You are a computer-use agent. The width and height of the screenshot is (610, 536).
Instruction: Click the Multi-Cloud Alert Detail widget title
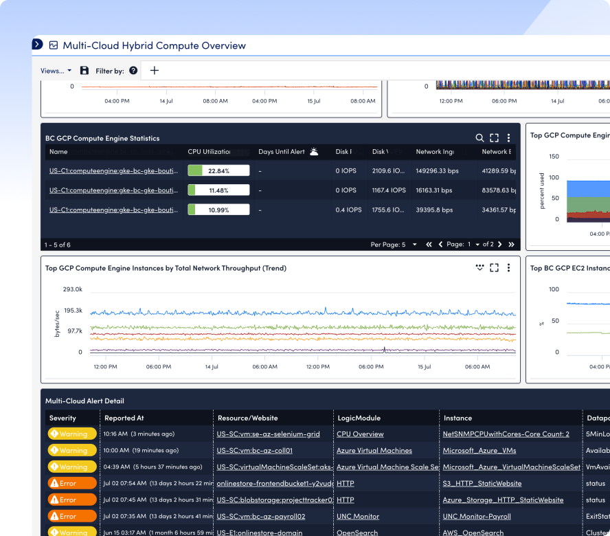(84, 401)
